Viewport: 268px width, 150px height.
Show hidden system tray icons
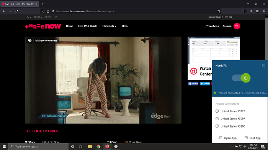[x=232, y=147]
